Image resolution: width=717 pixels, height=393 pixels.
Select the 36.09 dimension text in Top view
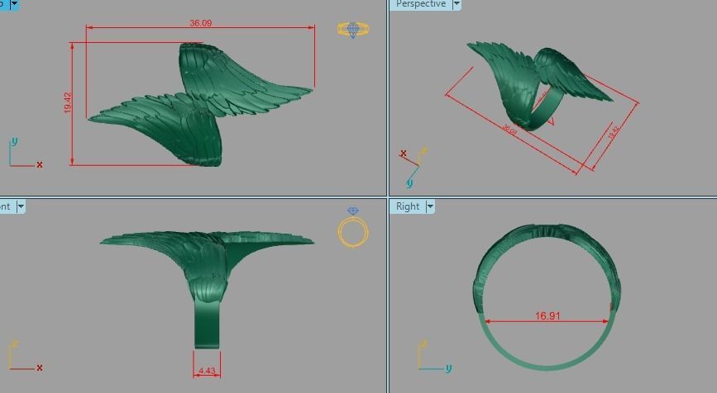coord(201,23)
